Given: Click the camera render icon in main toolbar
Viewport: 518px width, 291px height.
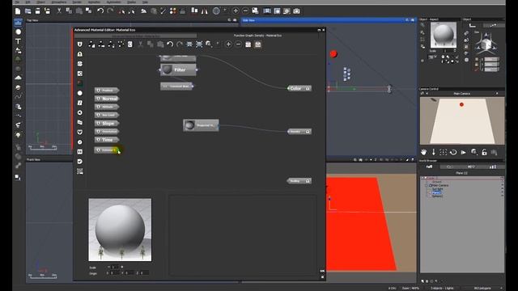Looking at the screenshot, I should tap(297, 11).
